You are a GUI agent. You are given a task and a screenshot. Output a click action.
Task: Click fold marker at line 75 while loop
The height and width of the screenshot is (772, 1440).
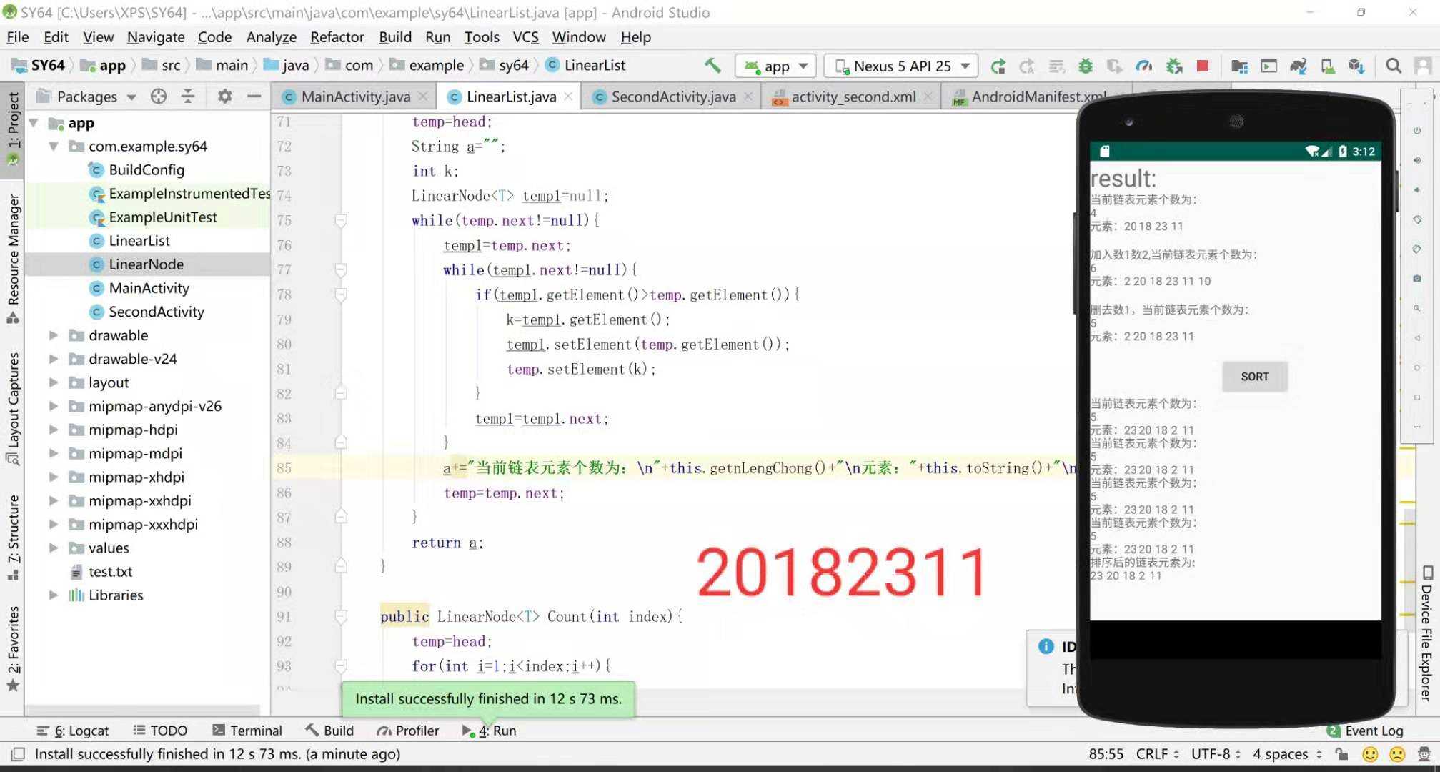(x=341, y=220)
